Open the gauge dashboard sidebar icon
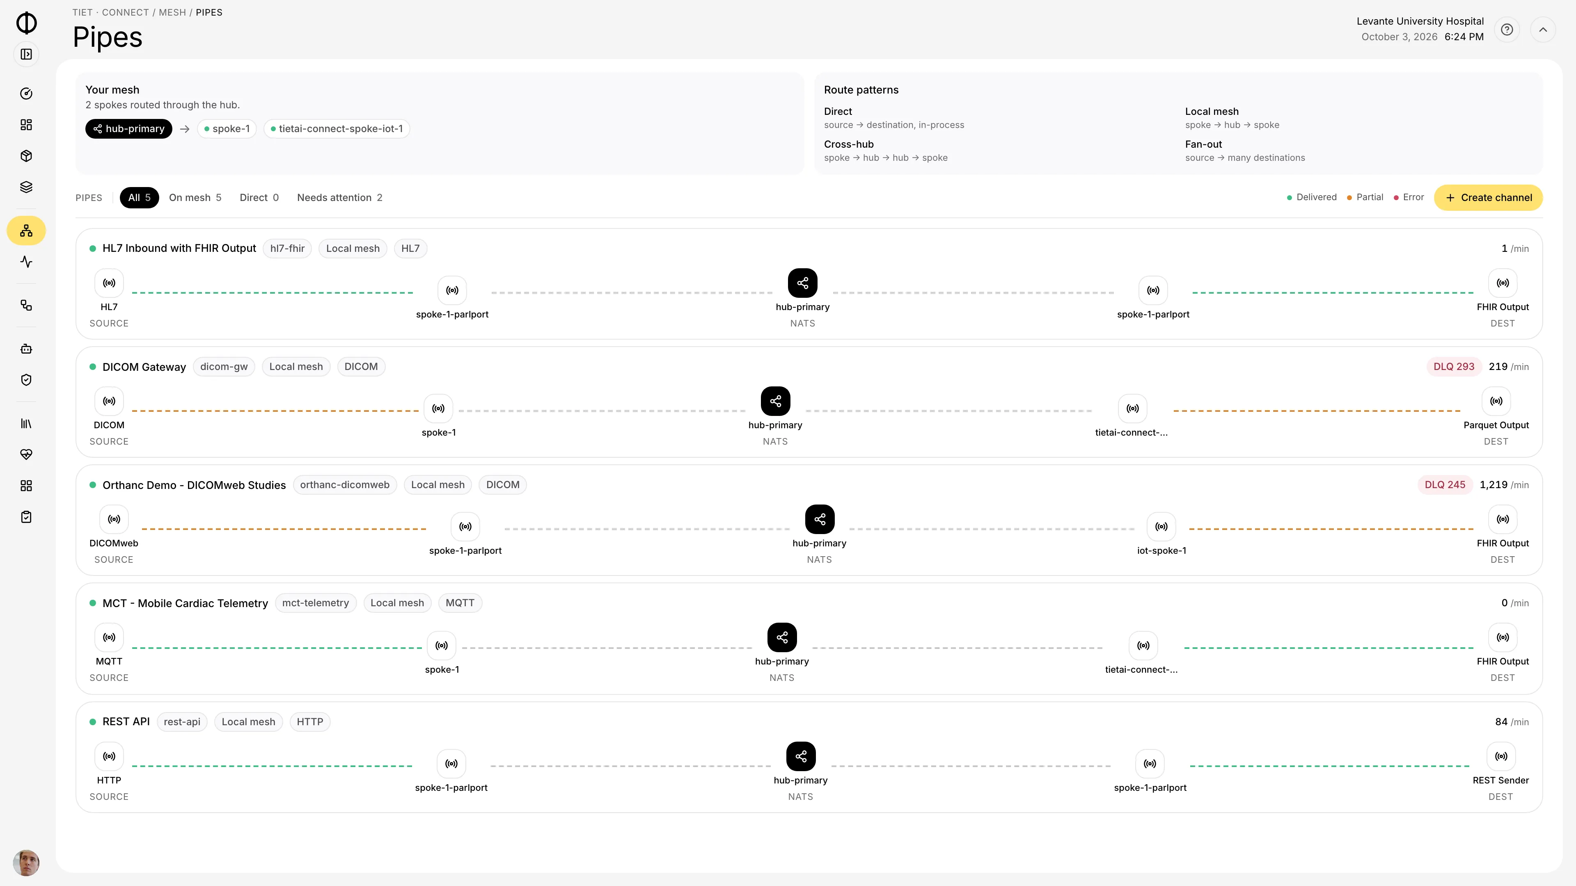The height and width of the screenshot is (886, 1576). pos(26,94)
